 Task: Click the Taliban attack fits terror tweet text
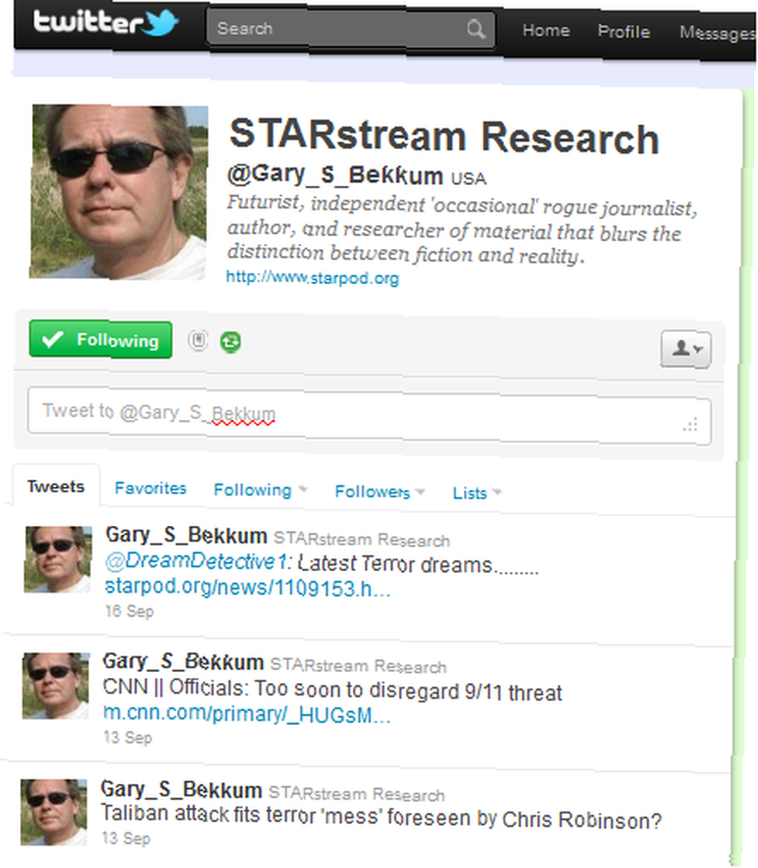click(382, 817)
